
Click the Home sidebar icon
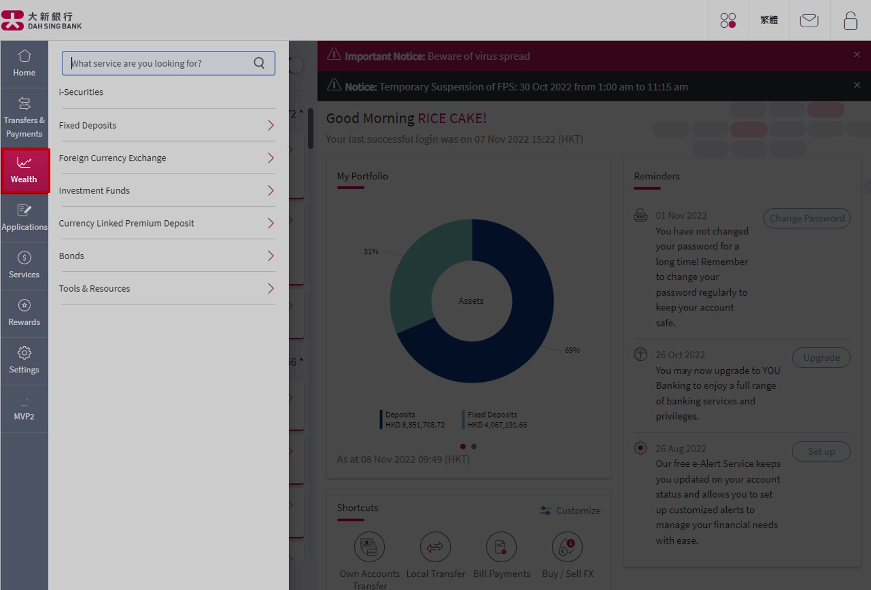[x=24, y=63]
